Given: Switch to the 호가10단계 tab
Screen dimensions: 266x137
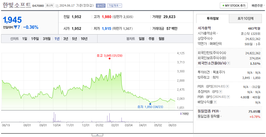Looking at the screenshot, I should coord(245,19).
